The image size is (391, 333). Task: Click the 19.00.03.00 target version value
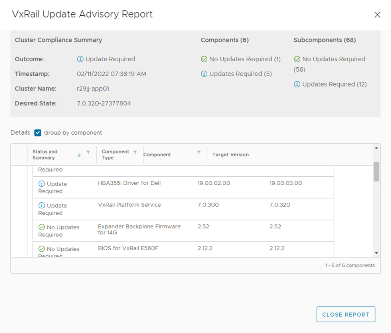pos(286,183)
